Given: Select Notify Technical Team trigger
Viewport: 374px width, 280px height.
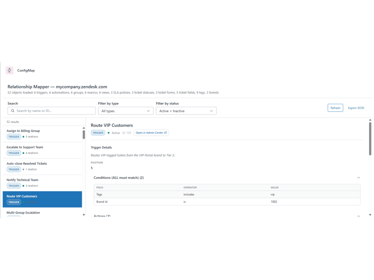Looking at the screenshot, I should tap(42, 183).
